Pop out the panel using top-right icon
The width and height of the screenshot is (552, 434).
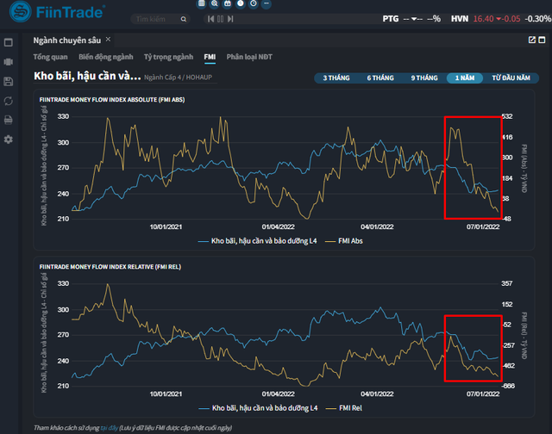(531, 40)
